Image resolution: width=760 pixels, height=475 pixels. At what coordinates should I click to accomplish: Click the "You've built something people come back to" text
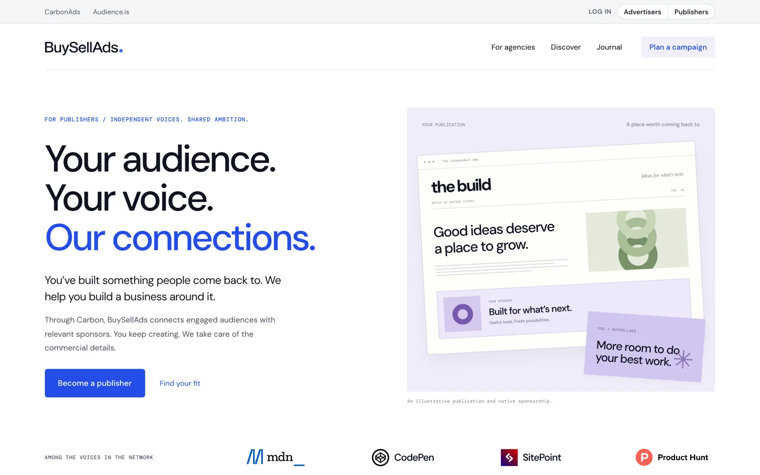[x=163, y=288]
